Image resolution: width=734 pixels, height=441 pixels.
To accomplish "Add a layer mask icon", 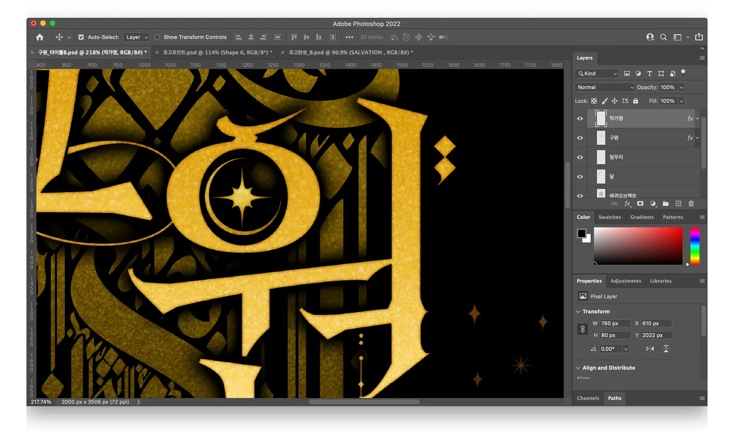I will point(640,203).
